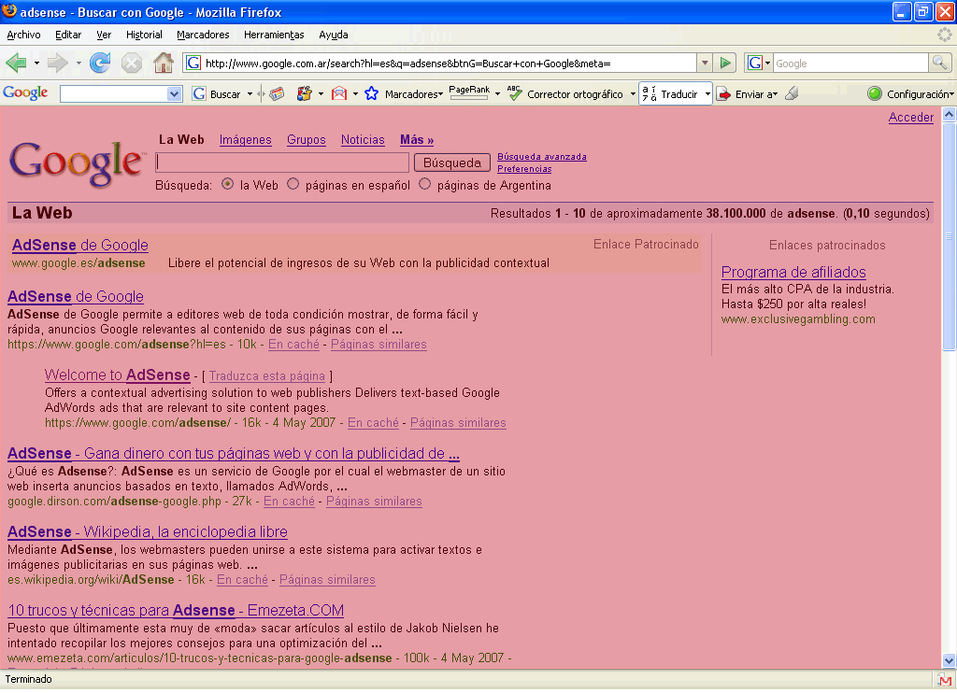Open the Grupos link
Screen dimensions: 957x693
[x=307, y=140]
